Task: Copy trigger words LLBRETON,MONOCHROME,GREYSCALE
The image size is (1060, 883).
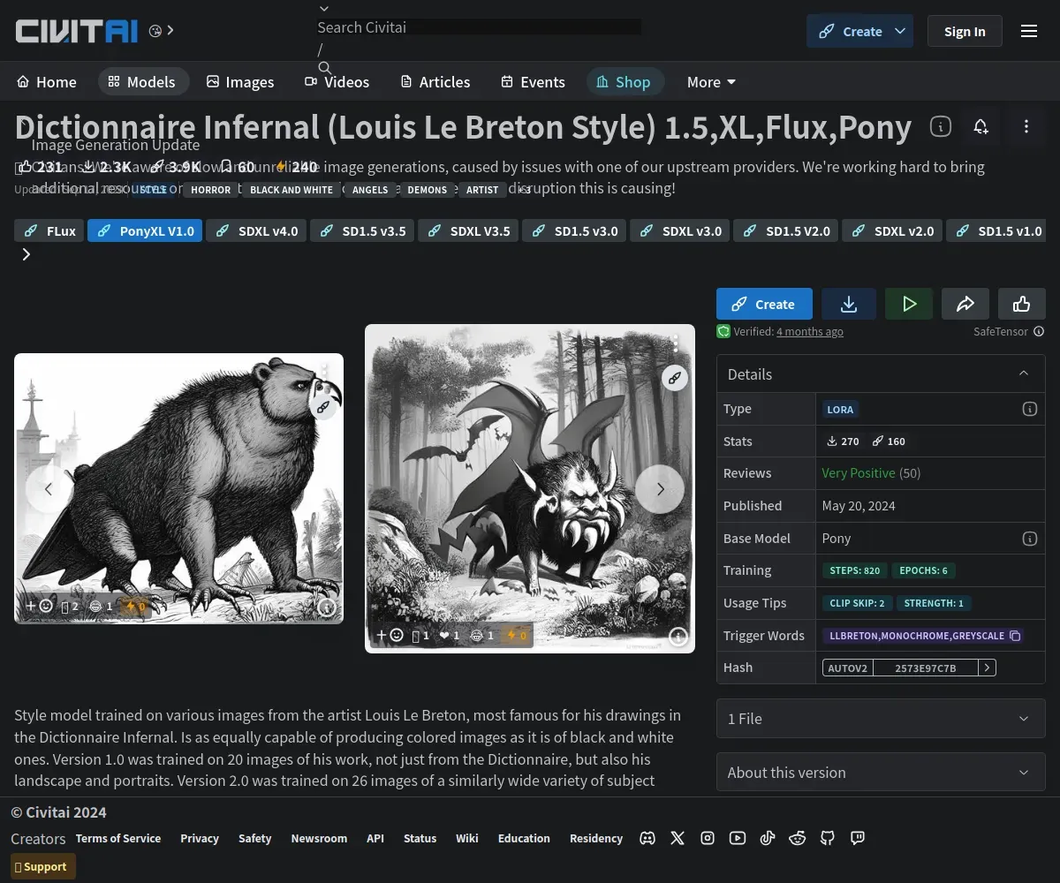Action: [1016, 636]
